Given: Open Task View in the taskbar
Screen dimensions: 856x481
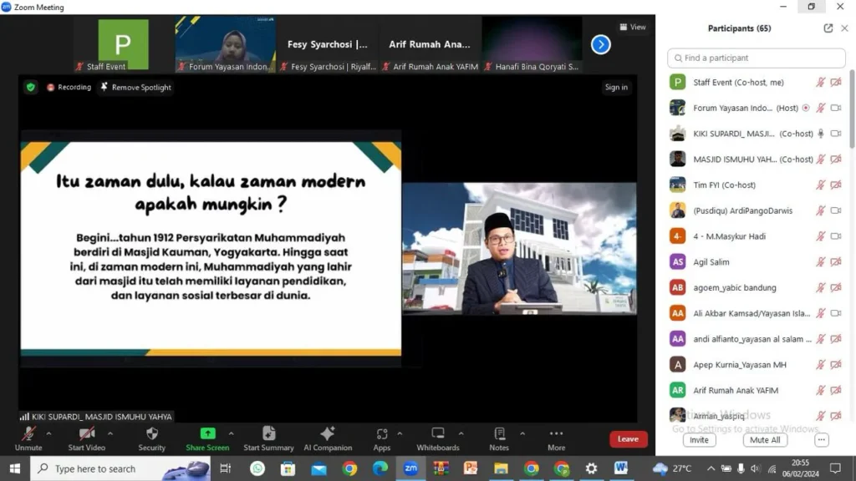Looking at the screenshot, I should [226, 468].
